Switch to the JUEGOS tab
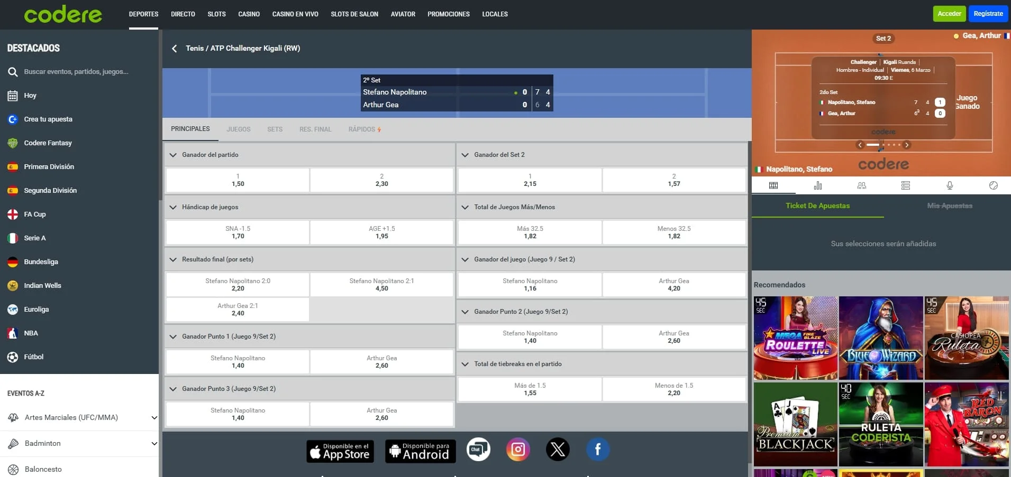 click(239, 129)
